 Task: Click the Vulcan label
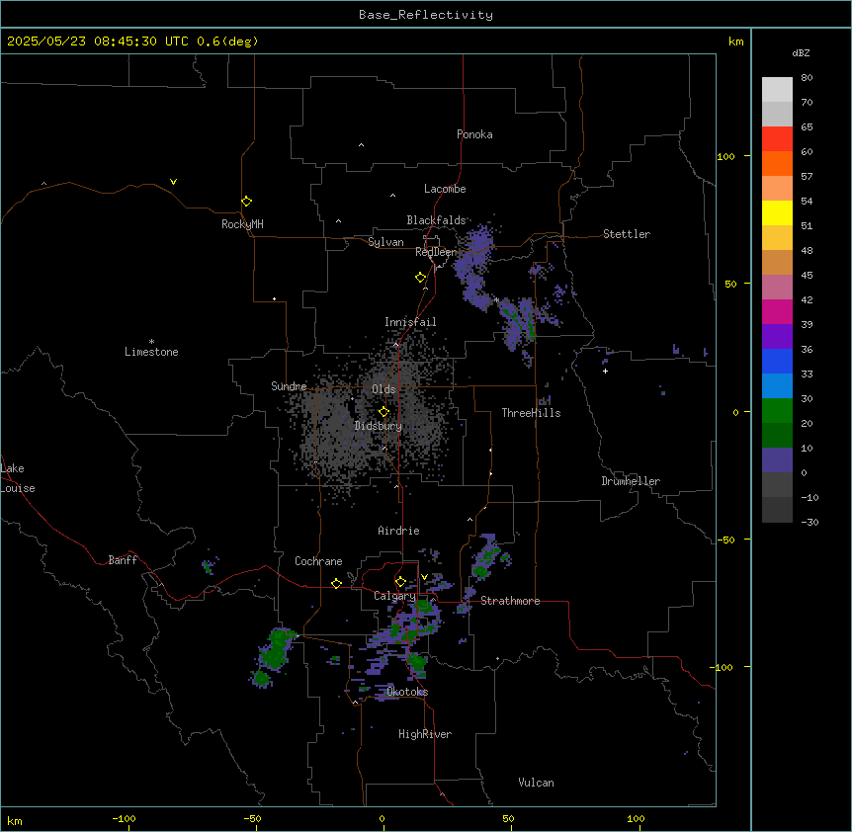tap(537, 783)
